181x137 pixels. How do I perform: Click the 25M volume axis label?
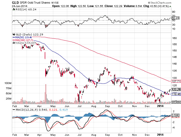click(9, 99)
